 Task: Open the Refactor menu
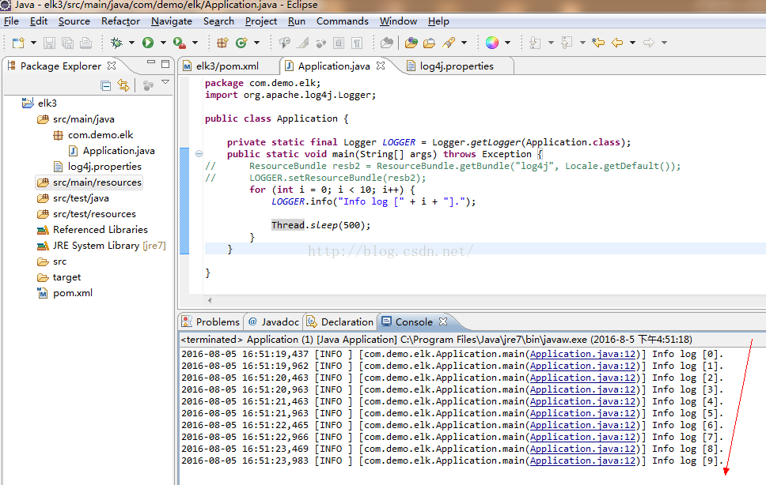120,21
